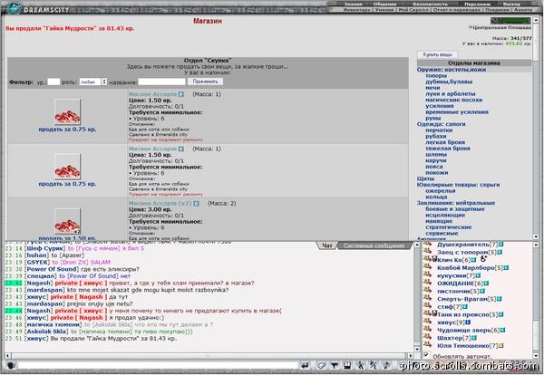
Task: Click the Выход menu item
Action: pos(511,5)
